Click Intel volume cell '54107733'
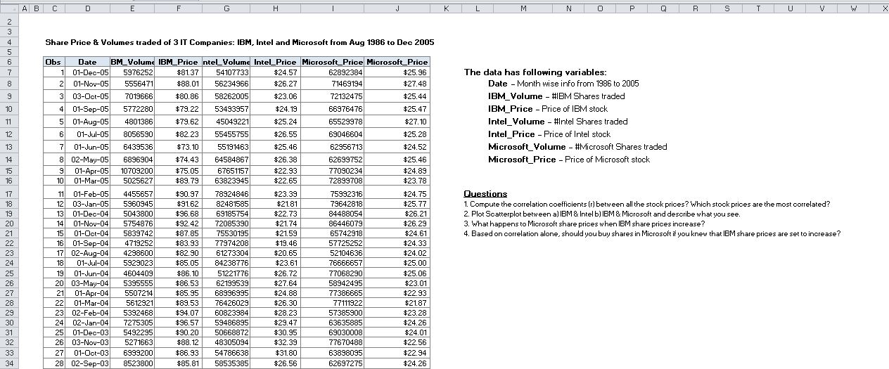The width and height of the screenshot is (889, 369). click(226, 72)
